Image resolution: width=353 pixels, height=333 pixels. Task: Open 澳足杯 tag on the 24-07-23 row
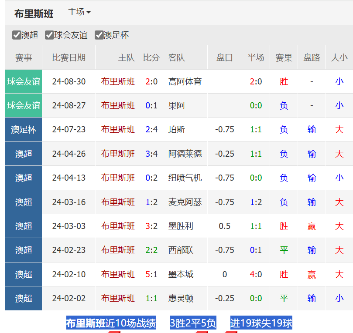[24, 130]
